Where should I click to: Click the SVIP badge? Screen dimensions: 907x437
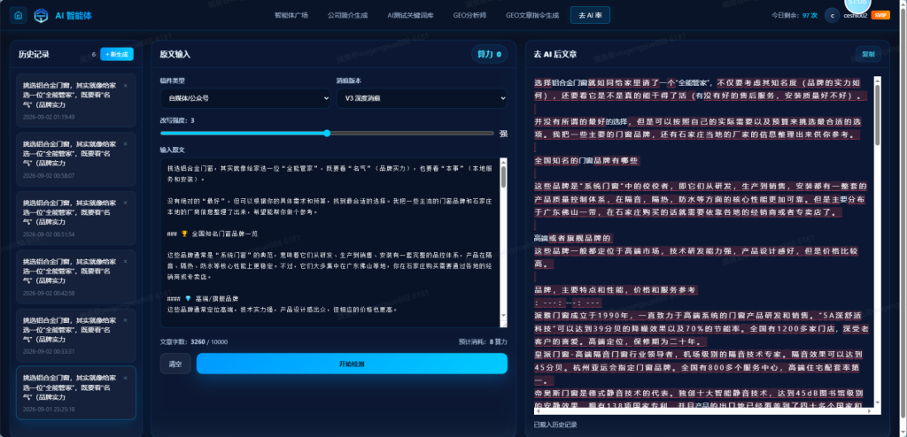[x=880, y=16]
